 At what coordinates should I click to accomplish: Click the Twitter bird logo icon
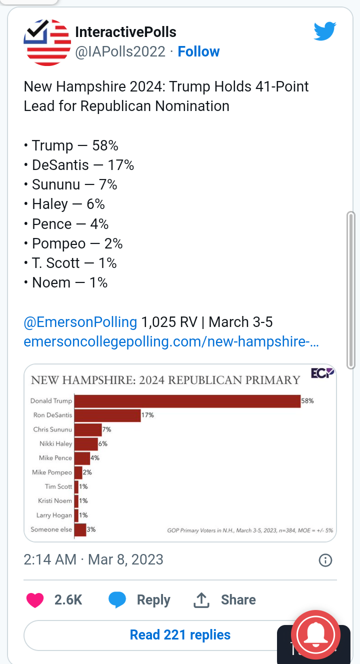pyautogui.click(x=324, y=31)
